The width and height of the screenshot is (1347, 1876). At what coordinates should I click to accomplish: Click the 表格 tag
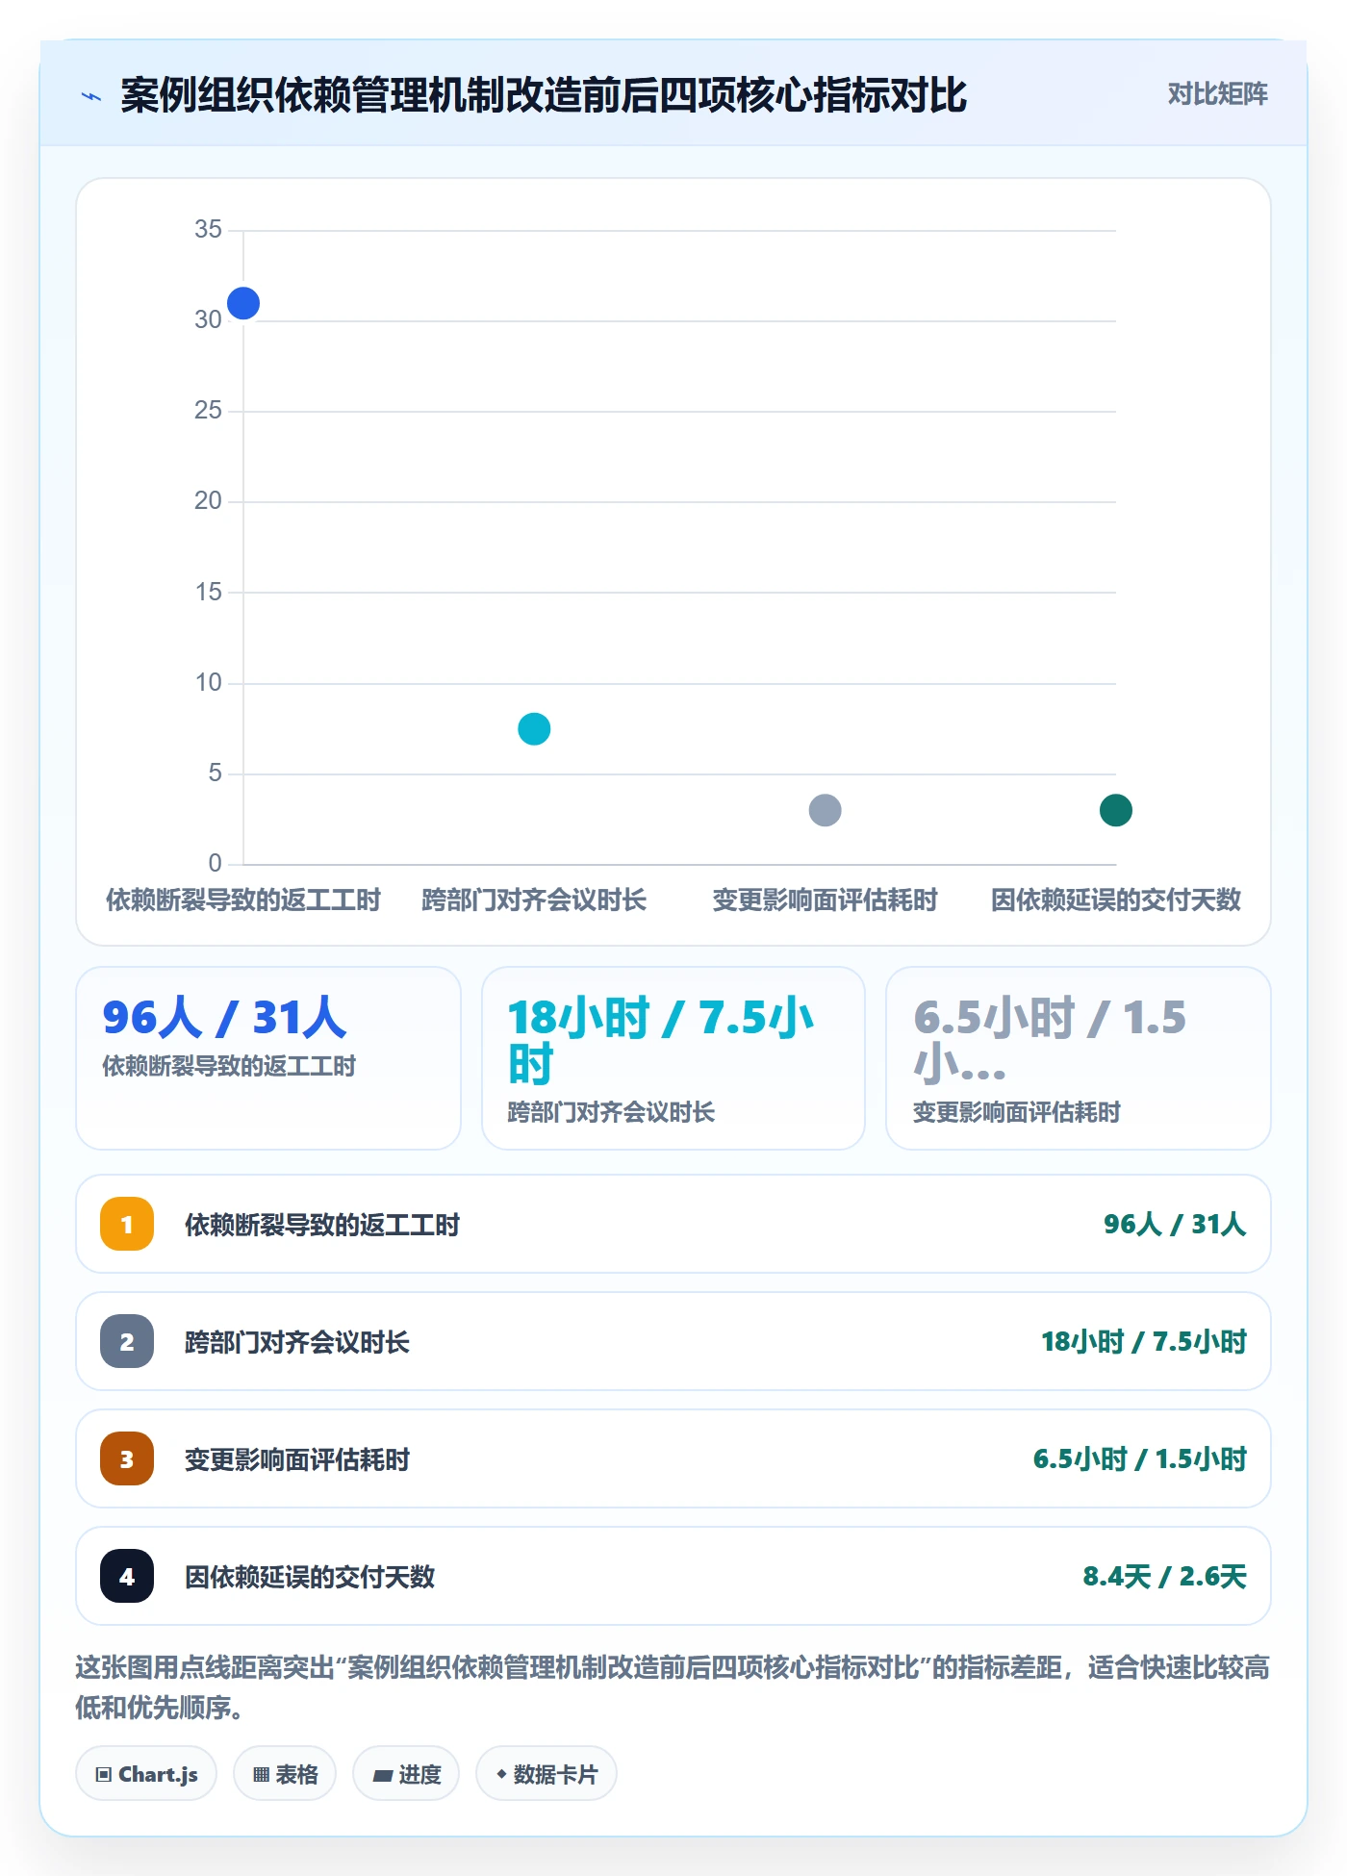click(x=285, y=1773)
